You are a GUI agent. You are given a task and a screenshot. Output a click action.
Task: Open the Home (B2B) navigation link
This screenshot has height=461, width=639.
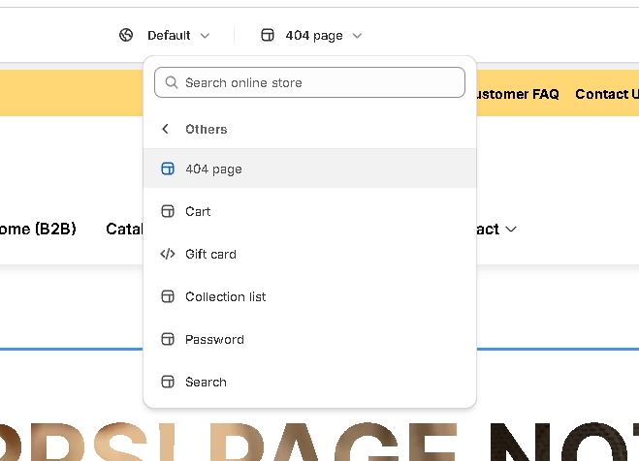coord(37,229)
